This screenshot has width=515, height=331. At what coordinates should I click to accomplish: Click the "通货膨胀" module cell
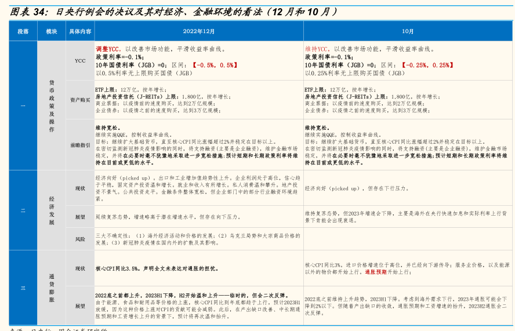click(52, 288)
